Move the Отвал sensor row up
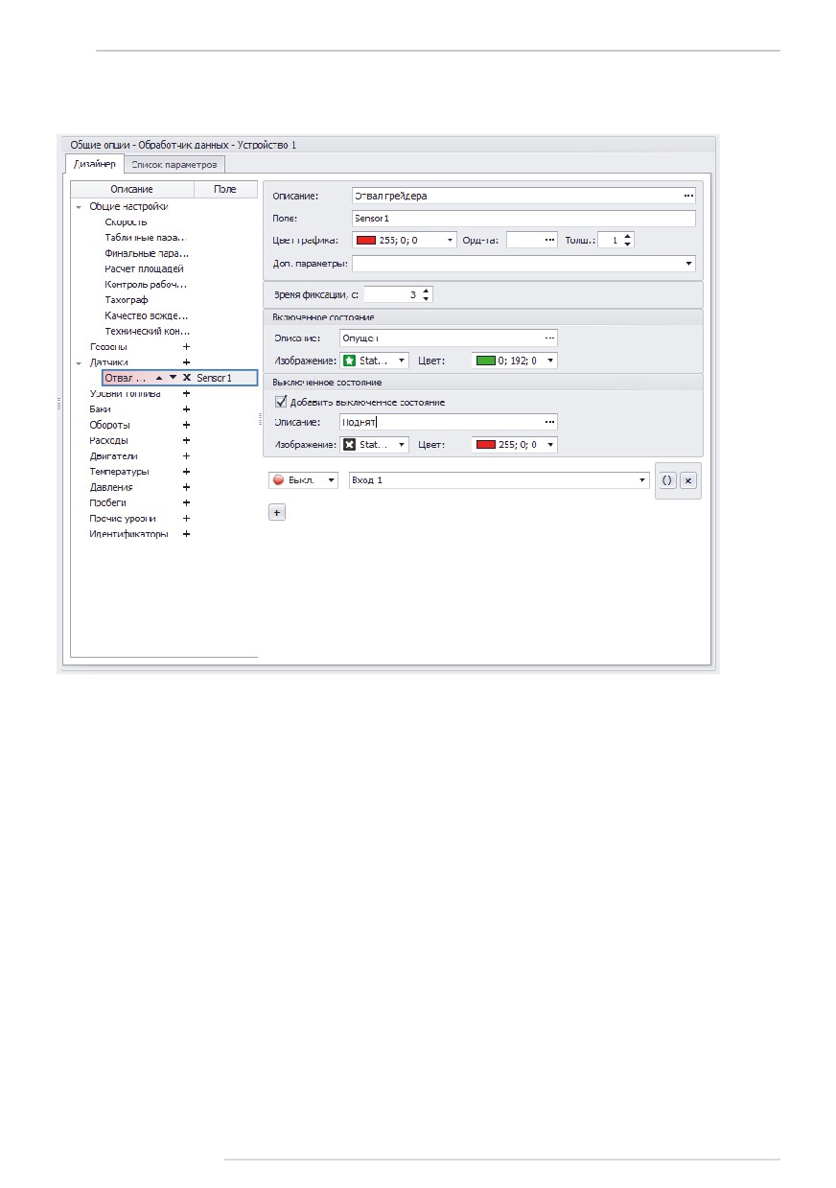Viewport: 836px width, 1188px height. point(159,378)
